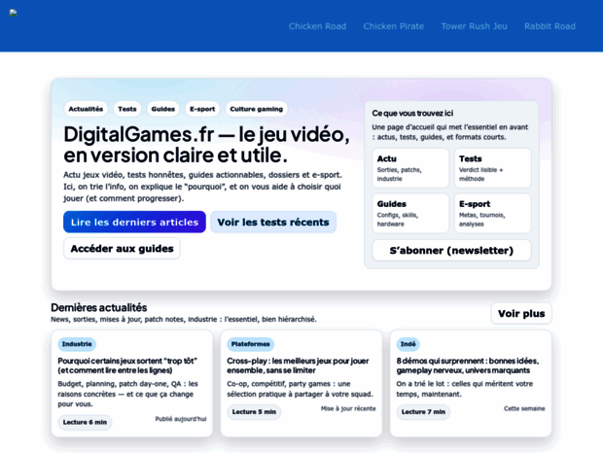Open 8 démos qui surprennent article title

pos(468,366)
